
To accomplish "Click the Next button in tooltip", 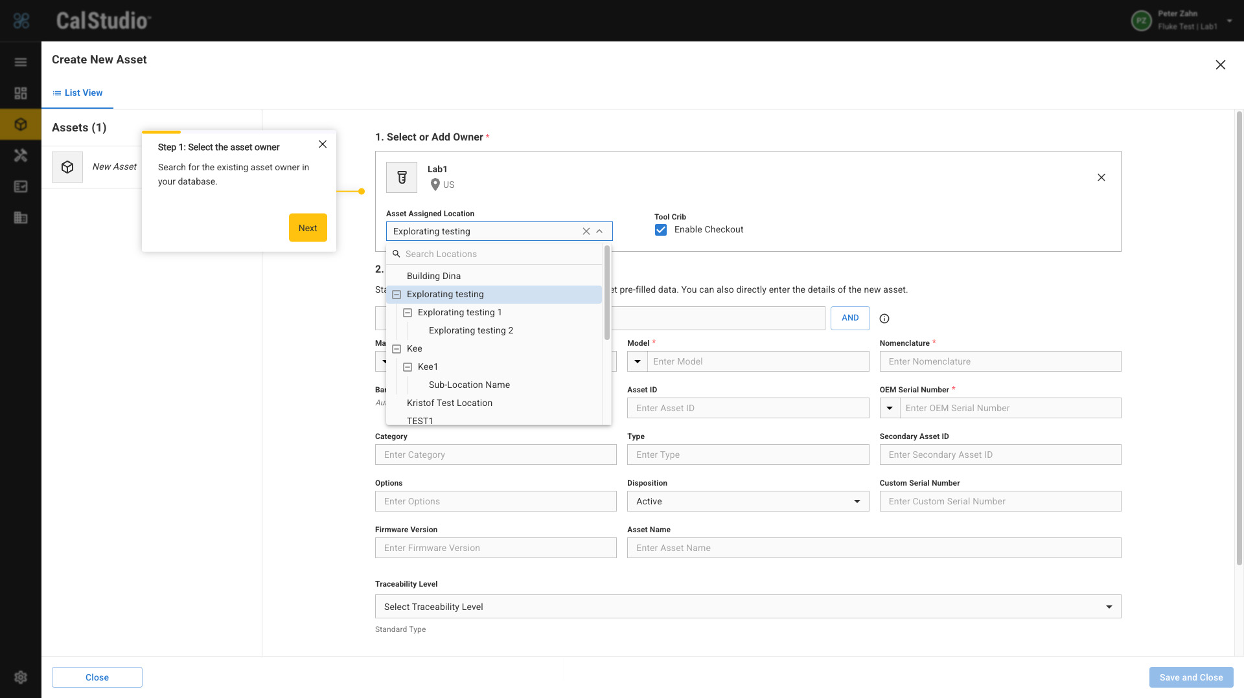I will coord(308,228).
